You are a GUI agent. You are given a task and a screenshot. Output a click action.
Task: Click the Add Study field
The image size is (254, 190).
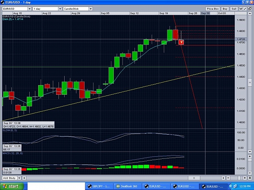pos(10,178)
